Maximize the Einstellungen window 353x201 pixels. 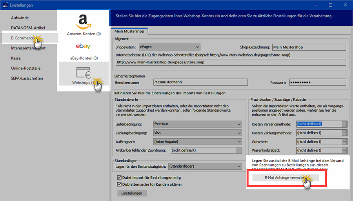(331, 5)
